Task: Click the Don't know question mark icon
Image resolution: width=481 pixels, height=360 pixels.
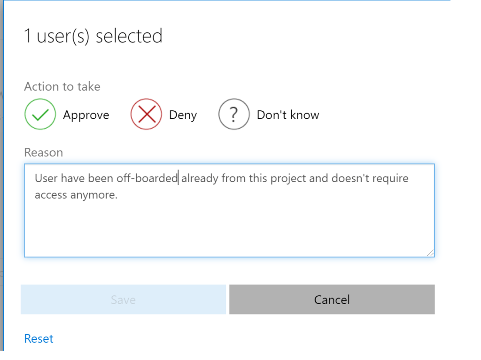Action: [233, 114]
